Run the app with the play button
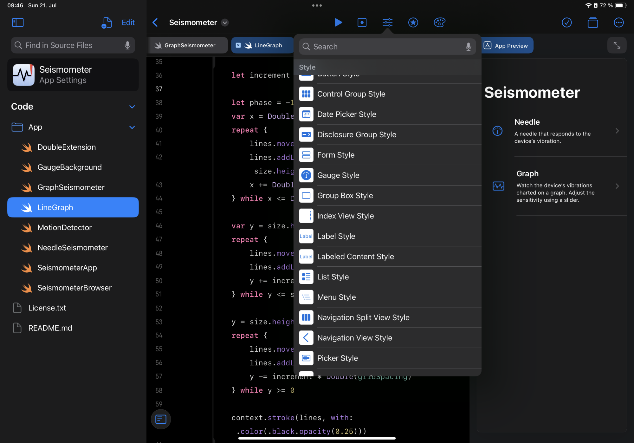Viewport: 634px width, 443px height. [338, 23]
